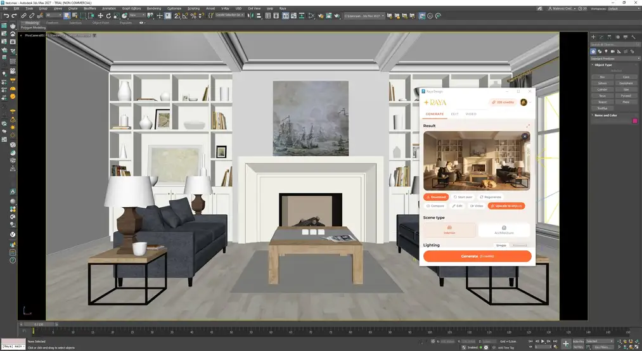Click Upscale to 4K button
This screenshot has width=642, height=351.
[x=506, y=206]
